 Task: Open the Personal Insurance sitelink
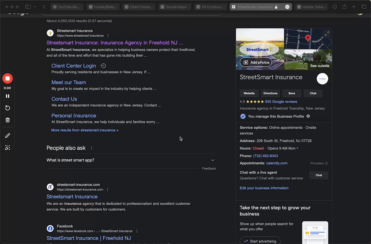(74, 116)
